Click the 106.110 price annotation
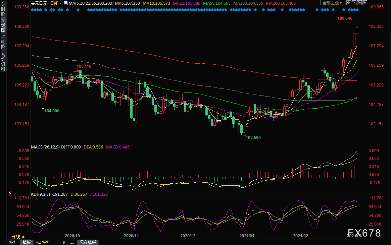Screen dimensions: 391x245 84,66
